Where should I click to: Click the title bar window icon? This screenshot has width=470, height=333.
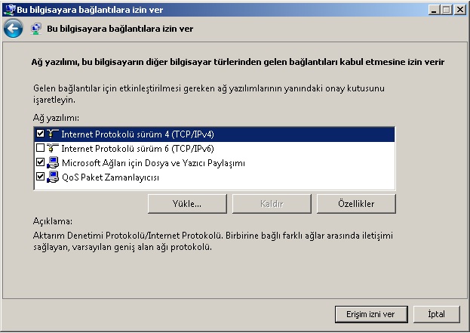coord(9,10)
